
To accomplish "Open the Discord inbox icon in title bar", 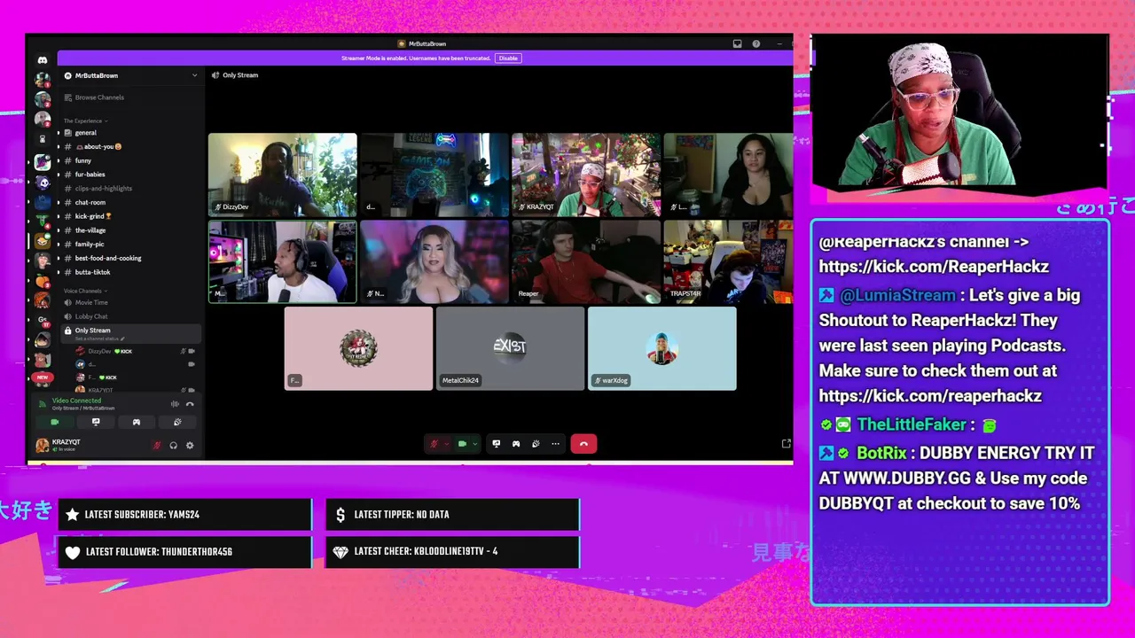I will 737,43.
